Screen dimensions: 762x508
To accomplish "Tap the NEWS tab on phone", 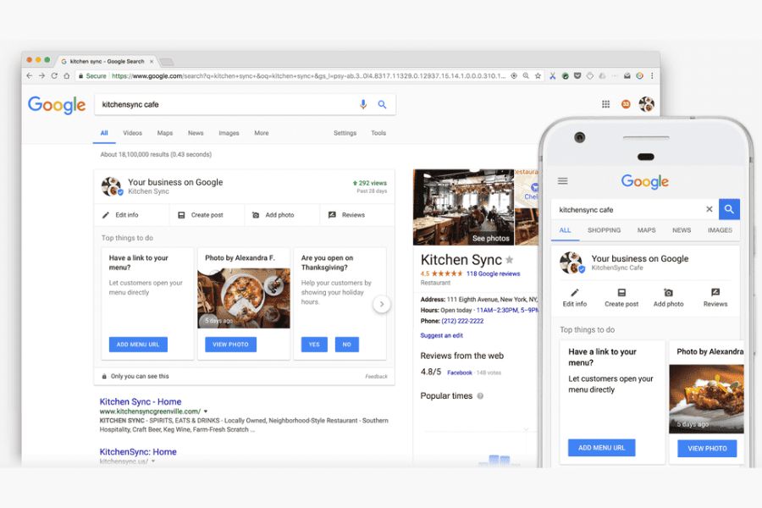I will (x=682, y=230).
